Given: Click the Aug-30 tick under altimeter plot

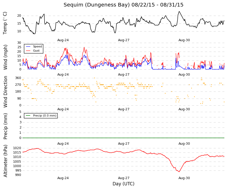Looking at the screenshot, I should coord(184,178).
